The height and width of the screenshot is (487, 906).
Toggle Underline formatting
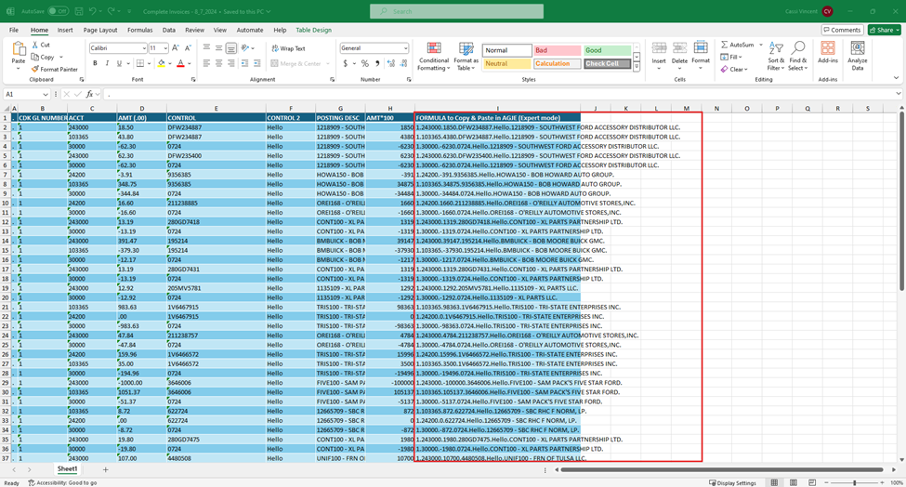coord(119,63)
